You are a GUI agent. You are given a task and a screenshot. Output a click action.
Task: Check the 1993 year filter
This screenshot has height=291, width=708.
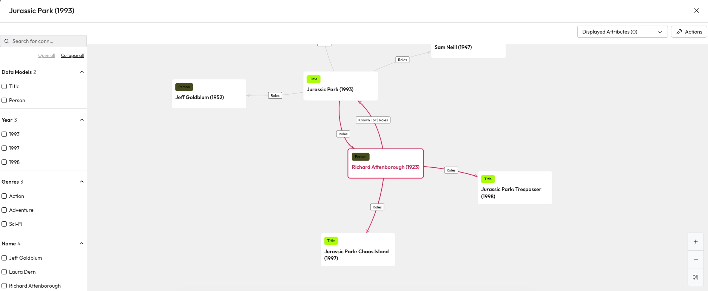click(x=5, y=134)
